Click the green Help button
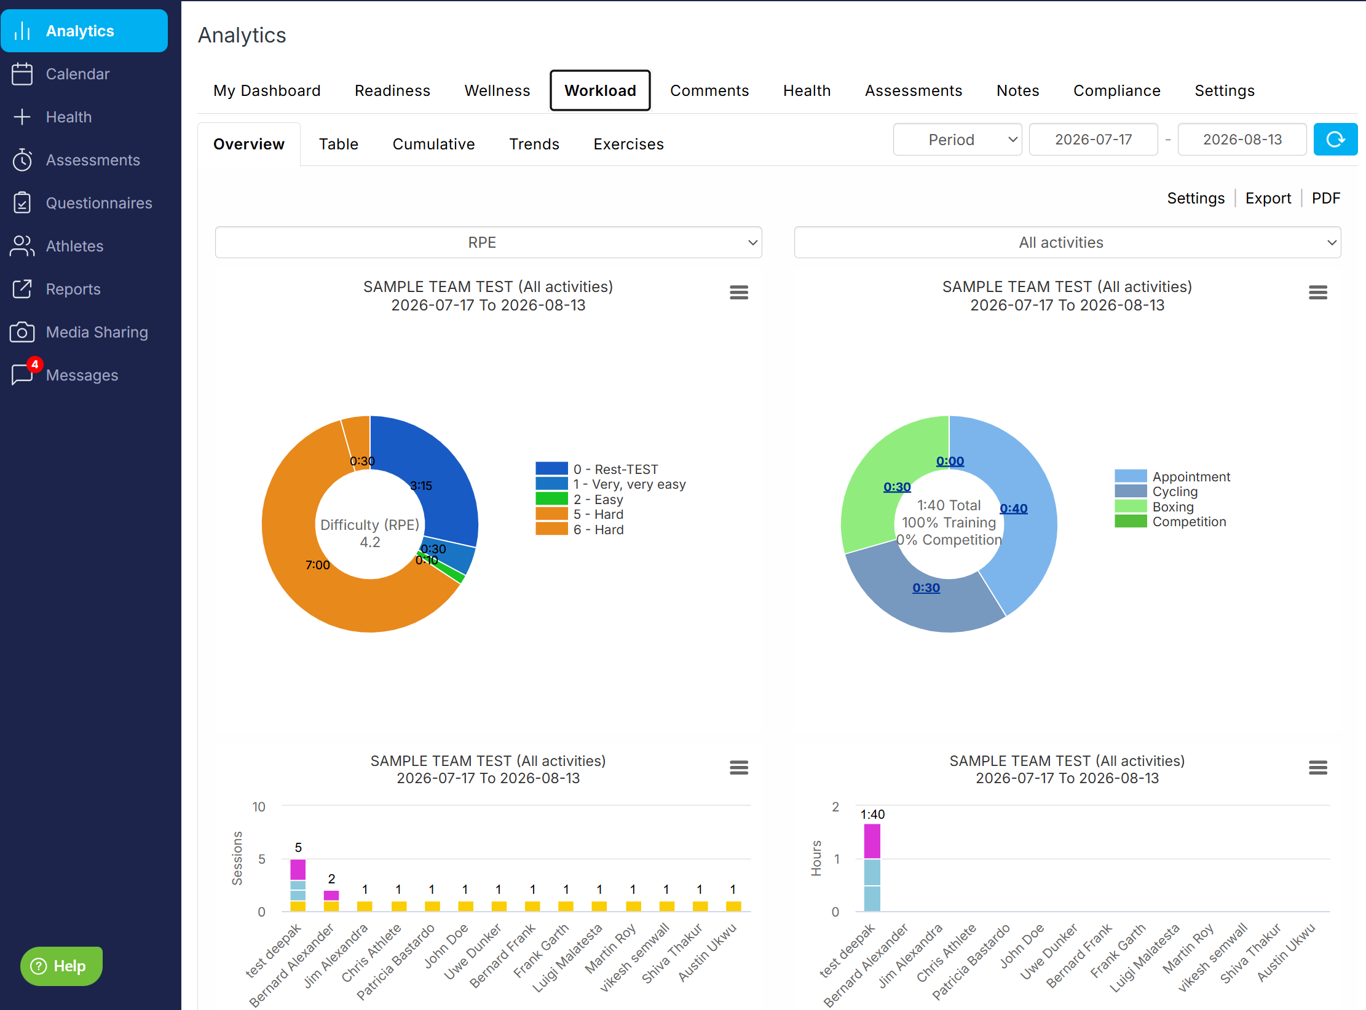Screen dimensions: 1366x1010 (x=61, y=966)
